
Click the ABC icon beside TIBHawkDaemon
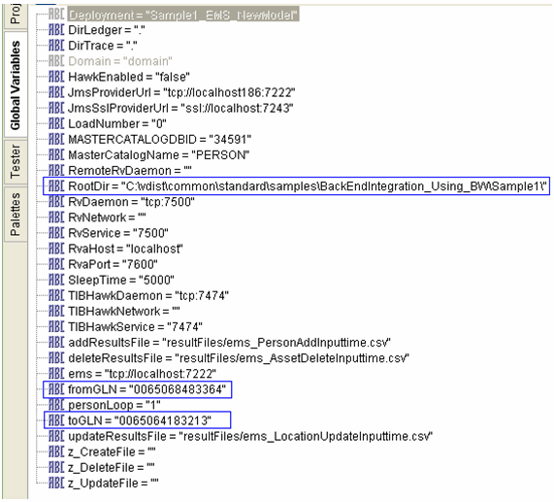click(56, 295)
